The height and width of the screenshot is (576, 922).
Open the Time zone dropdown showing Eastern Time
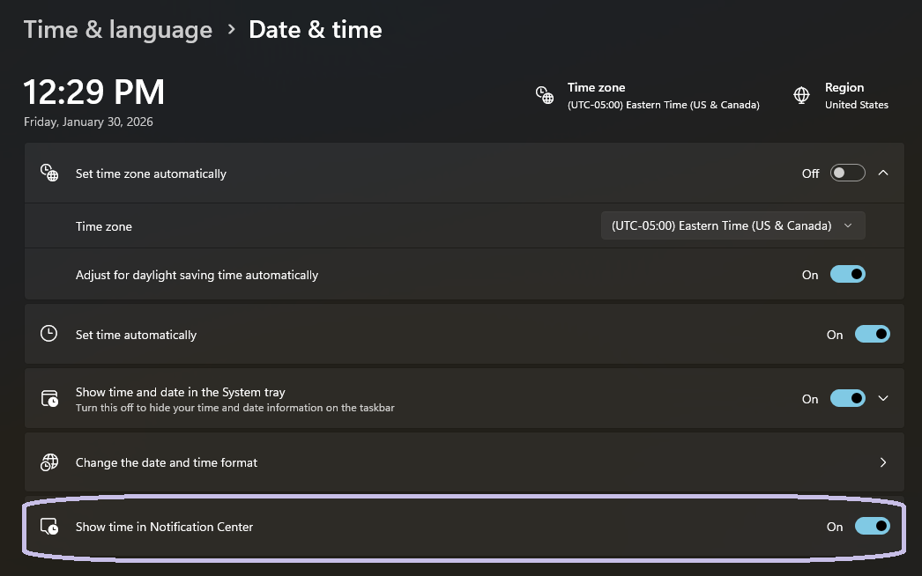tap(732, 225)
